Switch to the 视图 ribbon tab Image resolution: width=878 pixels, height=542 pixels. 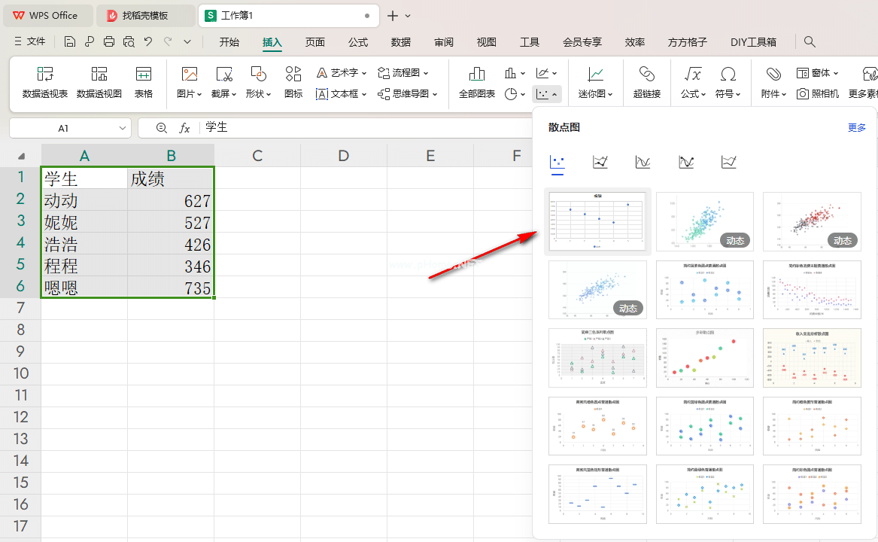(486, 42)
